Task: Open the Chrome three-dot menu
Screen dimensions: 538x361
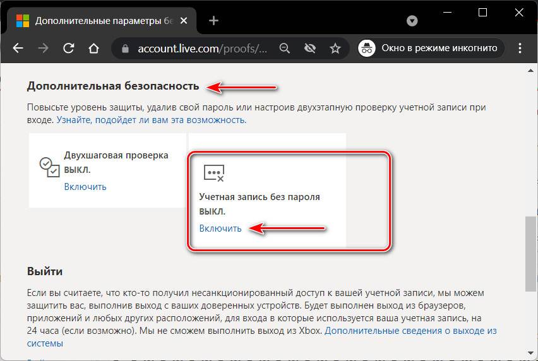Action: click(520, 48)
